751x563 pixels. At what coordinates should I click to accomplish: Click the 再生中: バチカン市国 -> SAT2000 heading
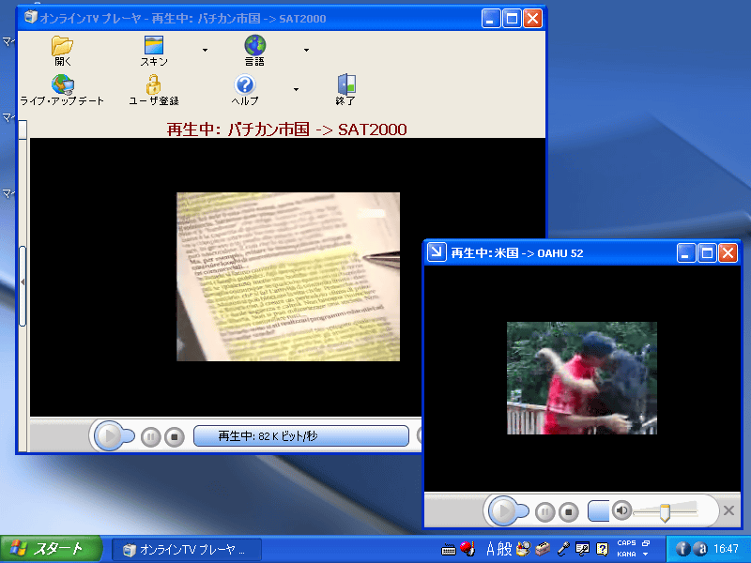[286, 129]
